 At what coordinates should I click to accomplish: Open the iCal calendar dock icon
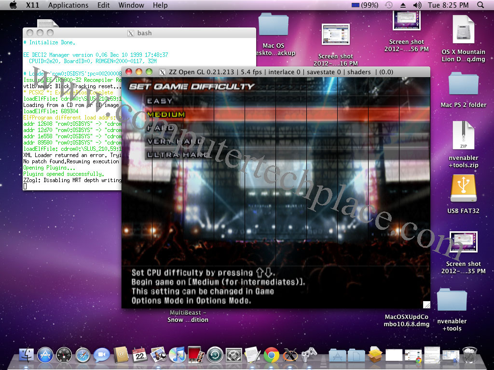pos(139,355)
